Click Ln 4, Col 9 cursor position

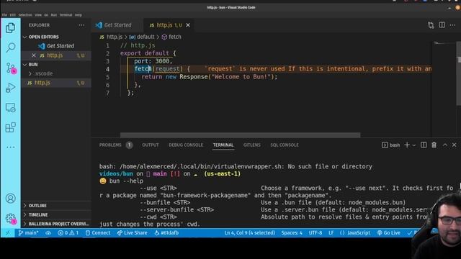point(250,233)
